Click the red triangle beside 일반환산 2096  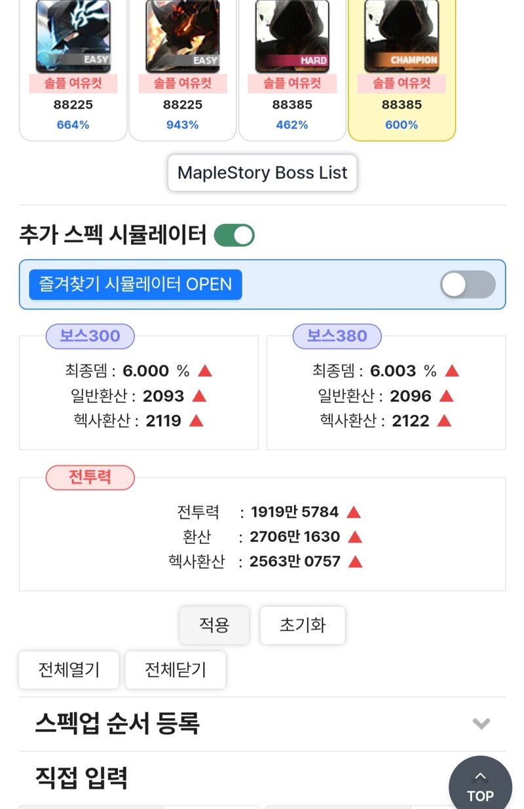[447, 396]
